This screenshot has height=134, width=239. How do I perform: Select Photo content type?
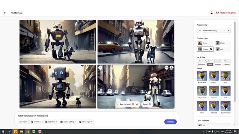click(223, 43)
